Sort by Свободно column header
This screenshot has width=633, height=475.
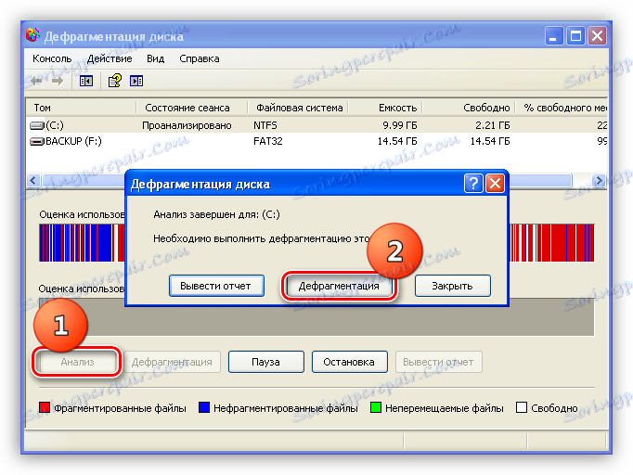tap(469, 108)
